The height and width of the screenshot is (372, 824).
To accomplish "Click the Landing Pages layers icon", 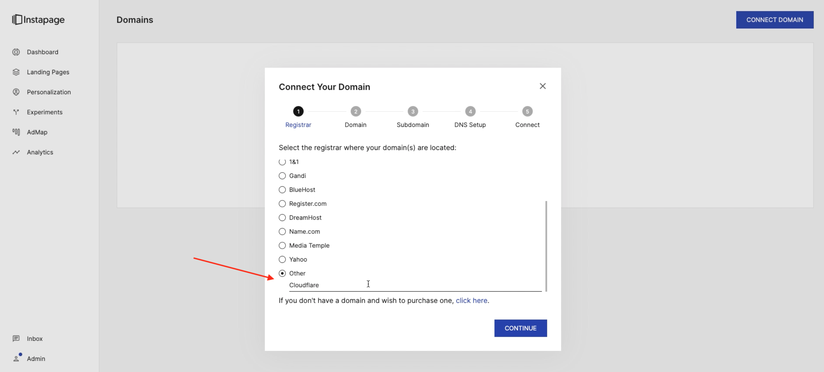I will pyautogui.click(x=16, y=72).
